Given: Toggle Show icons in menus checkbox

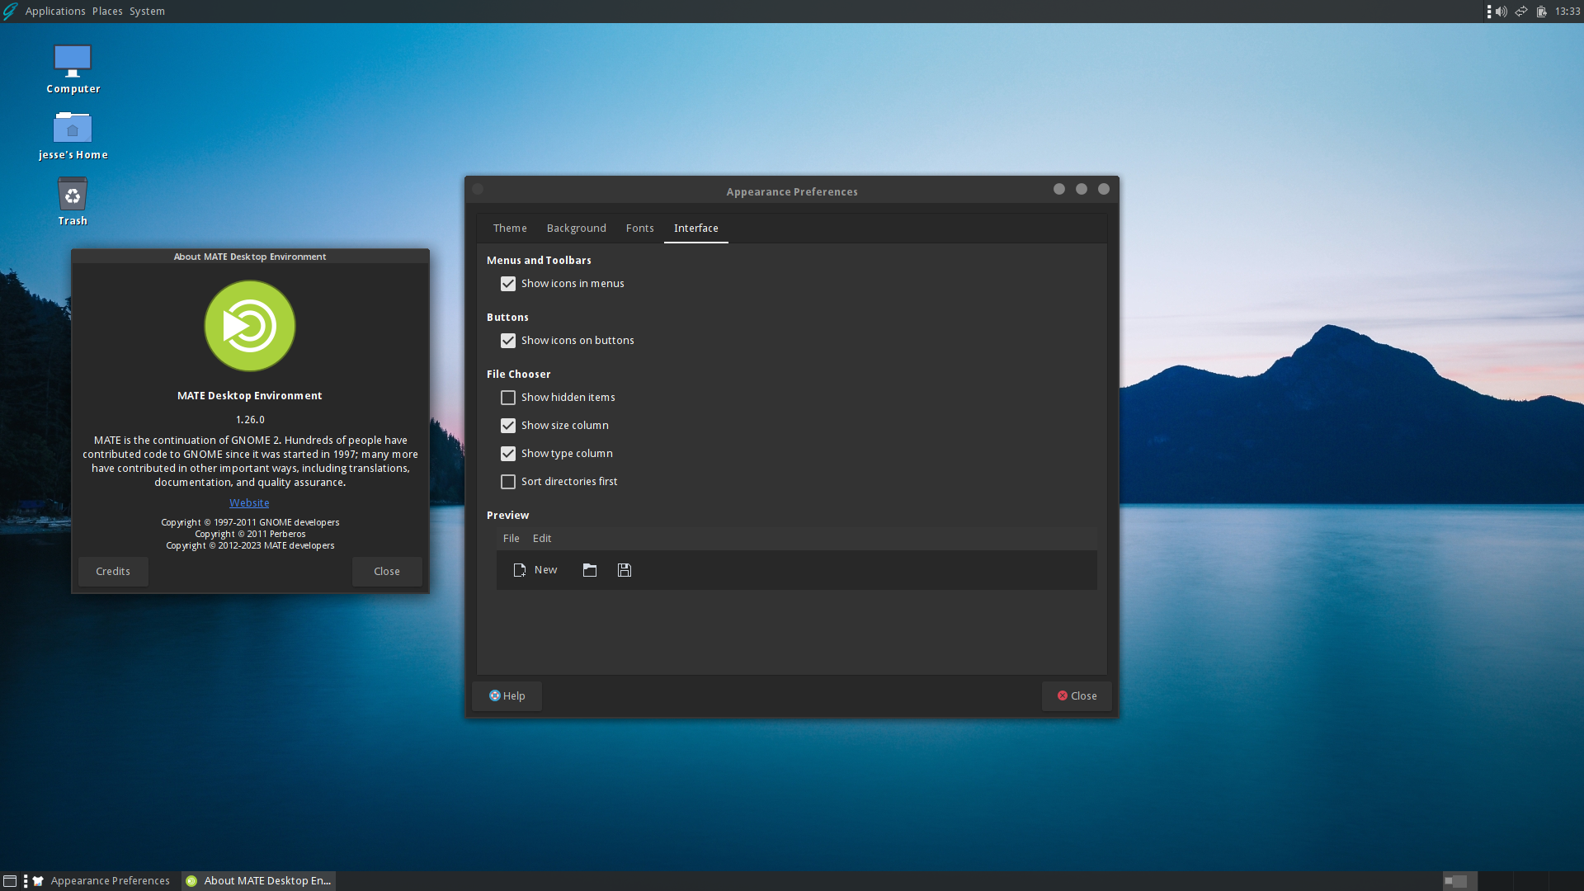Looking at the screenshot, I should pyautogui.click(x=508, y=284).
